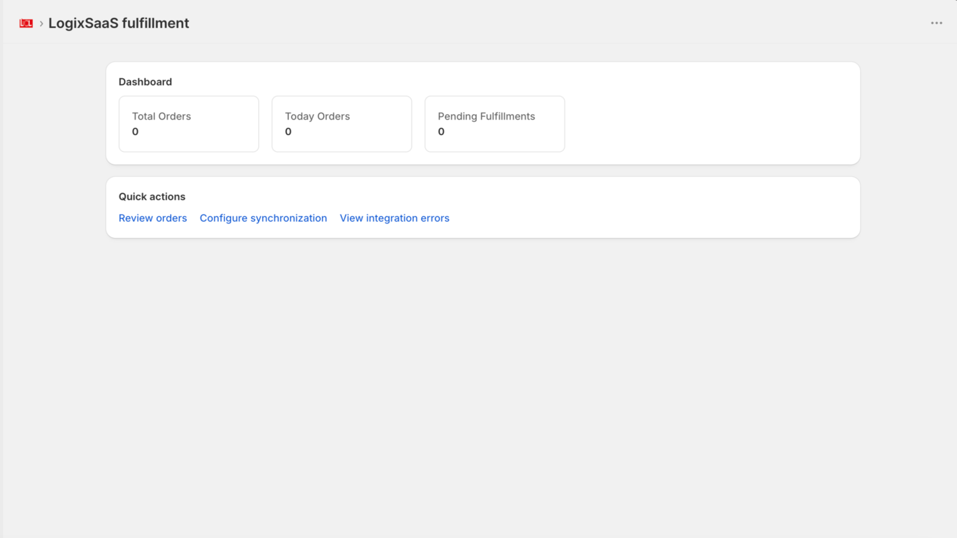Select the LogixSaaS fulfillment page title
The image size is (957, 538).
click(118, 23)
